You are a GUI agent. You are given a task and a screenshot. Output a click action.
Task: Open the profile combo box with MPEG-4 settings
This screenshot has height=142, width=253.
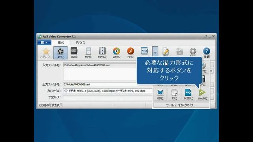tap(108, 91)
